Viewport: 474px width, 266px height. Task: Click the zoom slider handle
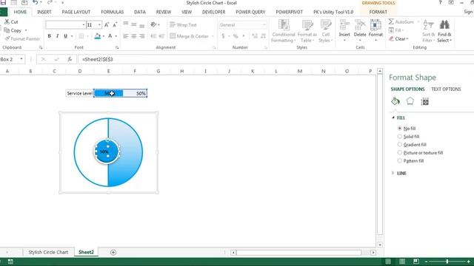[x=447, y=262]
